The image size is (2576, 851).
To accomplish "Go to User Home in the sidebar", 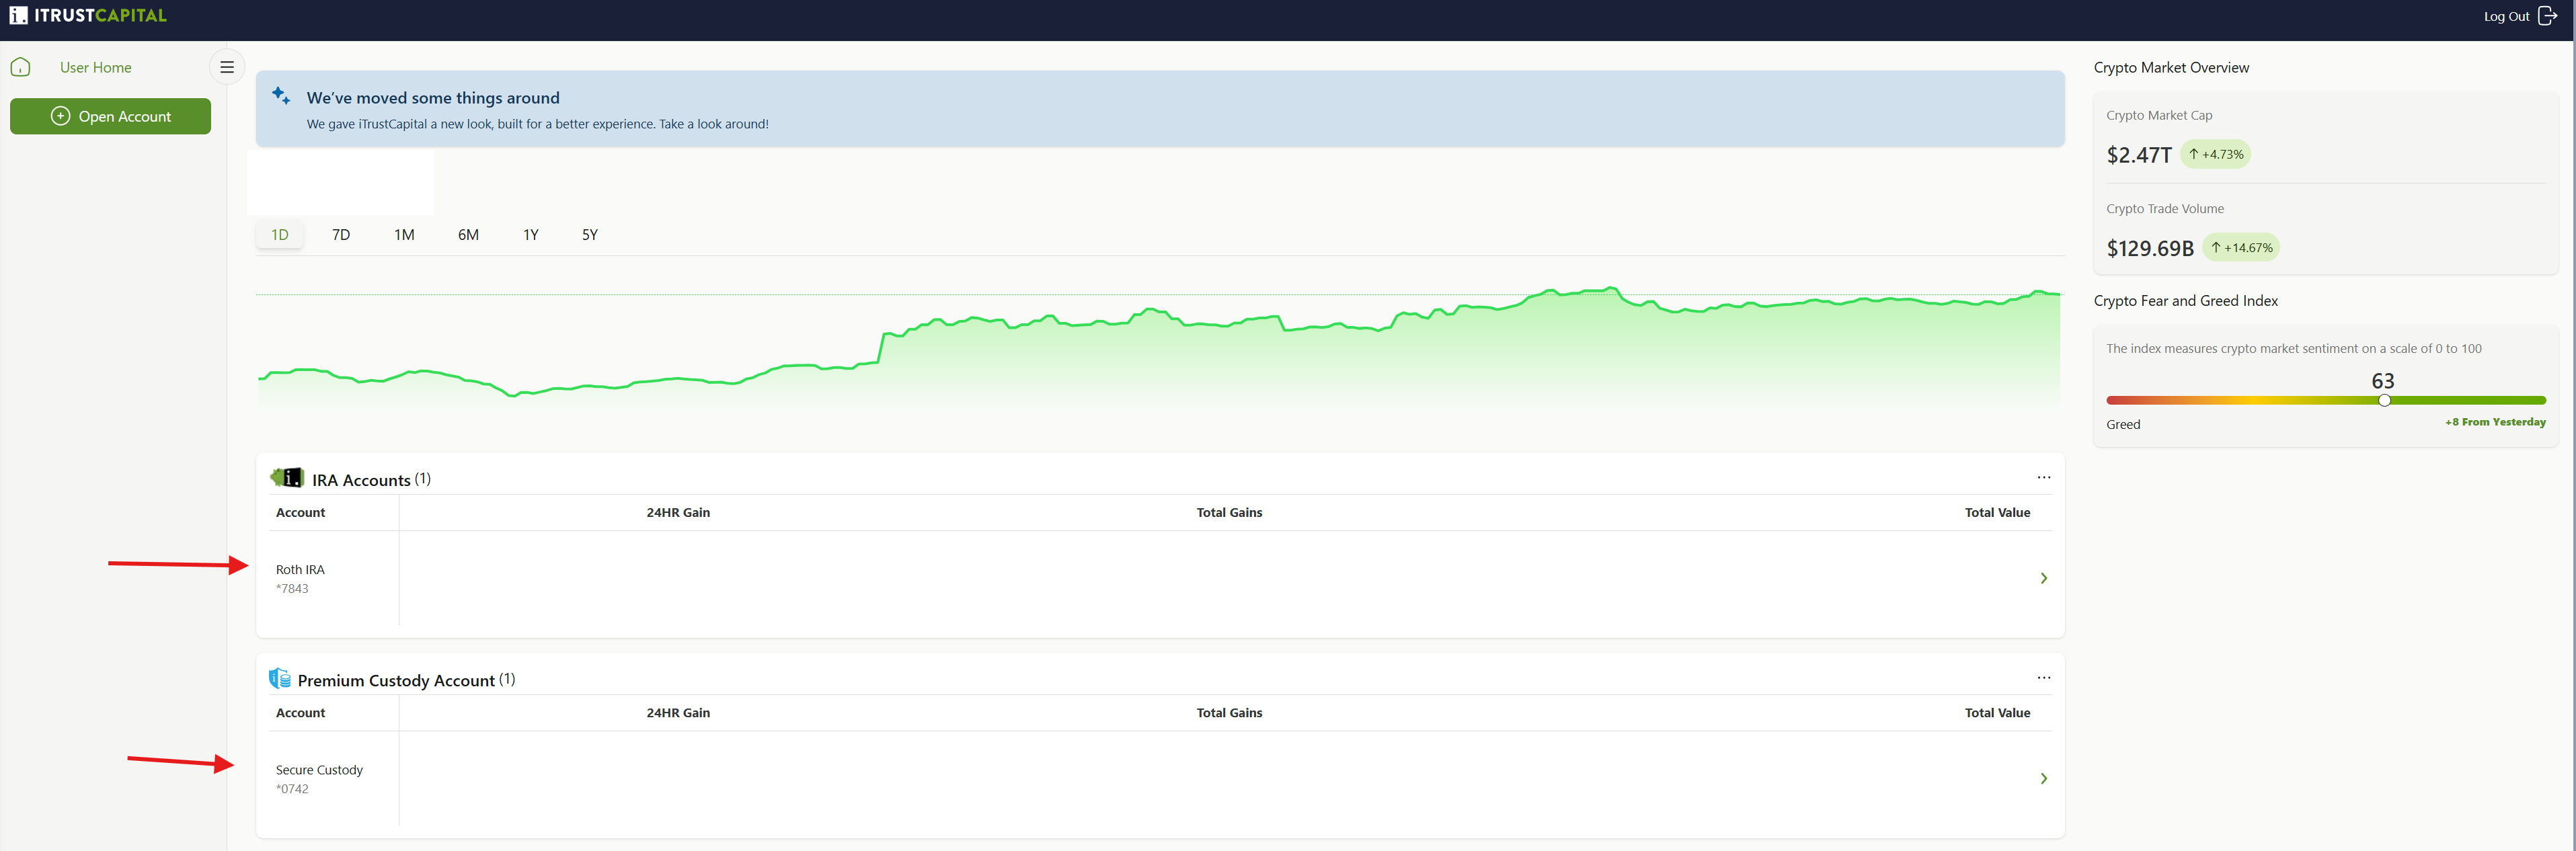I will point(96,68).
